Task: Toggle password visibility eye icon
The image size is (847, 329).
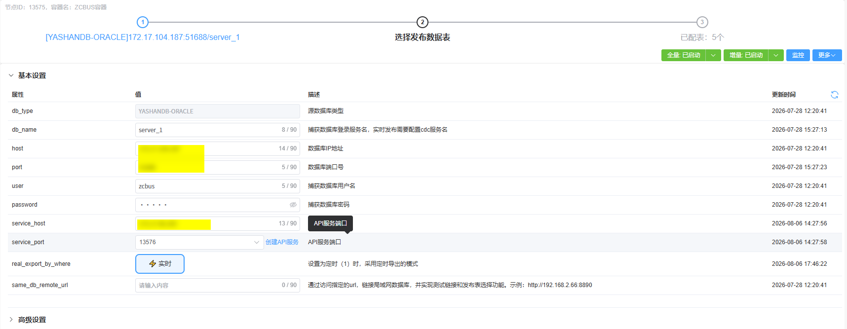Action: (x=293, y=205)
